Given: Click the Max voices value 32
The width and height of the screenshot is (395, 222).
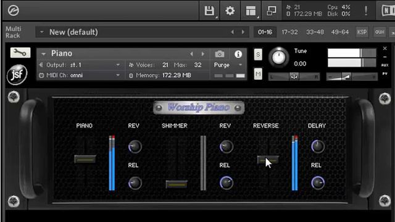Looking at the screenshot, I should 197,65.
